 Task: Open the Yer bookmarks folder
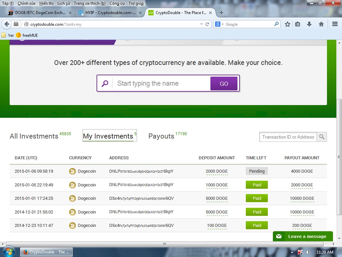point(8,35)
